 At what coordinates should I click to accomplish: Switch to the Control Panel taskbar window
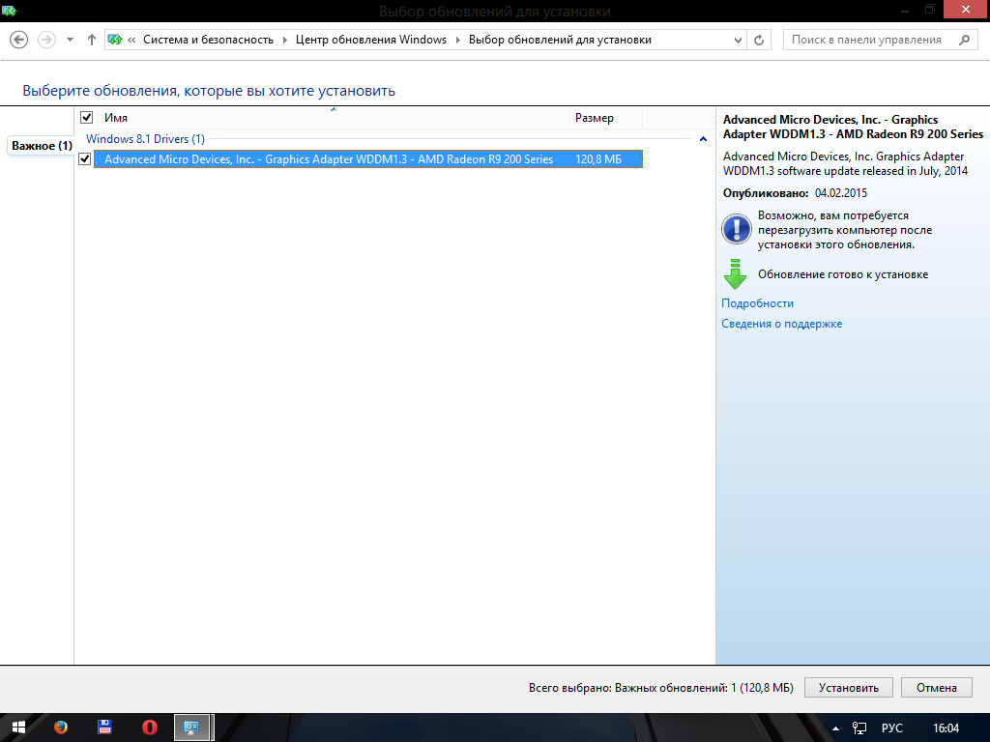[x=193, y=728]
